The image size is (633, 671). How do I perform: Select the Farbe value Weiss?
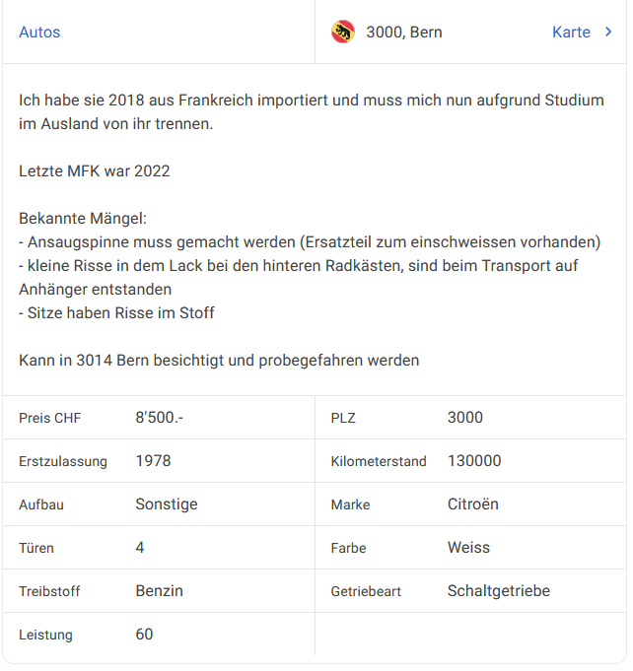coord(469,548)
